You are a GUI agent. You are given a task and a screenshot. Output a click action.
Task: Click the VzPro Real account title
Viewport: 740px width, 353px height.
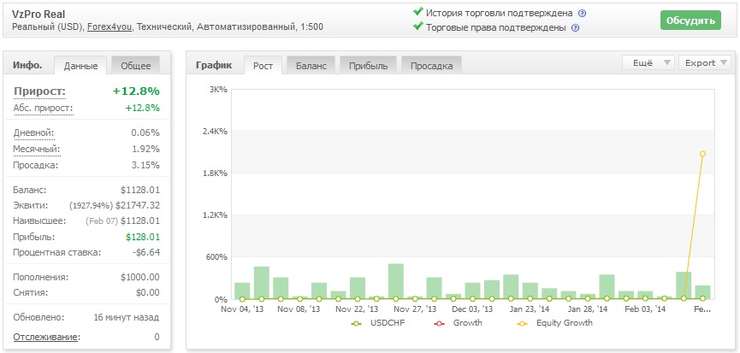pyautogui.click(x=38, y=15)
